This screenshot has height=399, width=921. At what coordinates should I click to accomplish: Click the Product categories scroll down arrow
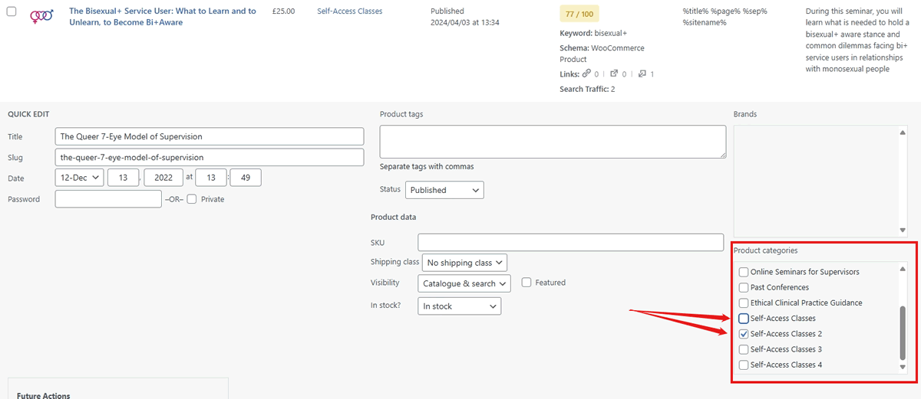point(902,368)
